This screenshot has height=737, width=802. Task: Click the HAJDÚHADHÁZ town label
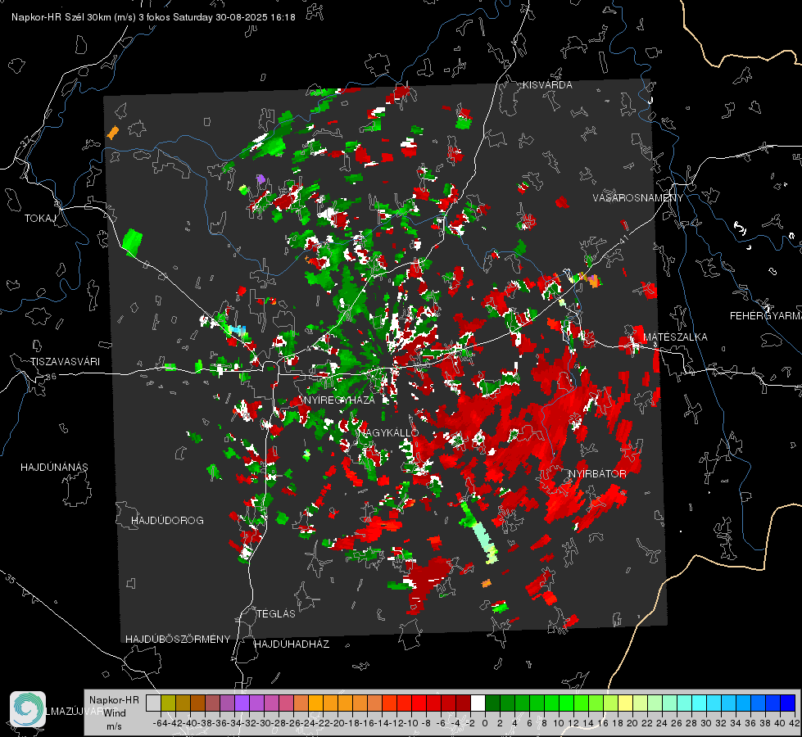pos(292,644)
